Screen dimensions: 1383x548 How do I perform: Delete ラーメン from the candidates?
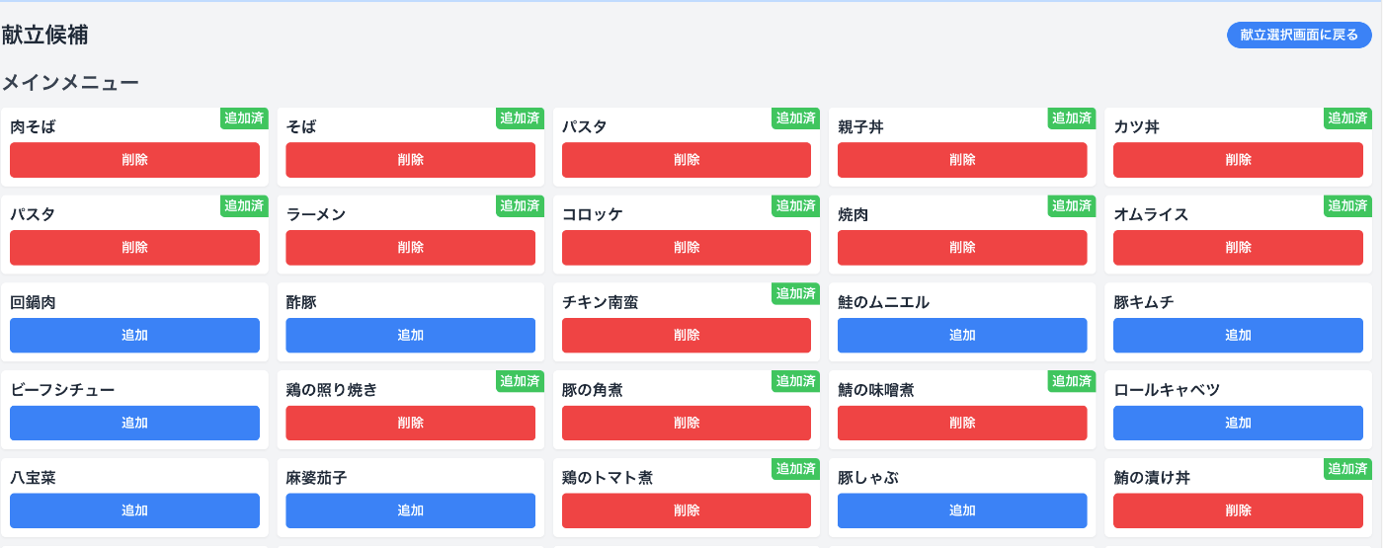tap(411, 248)
